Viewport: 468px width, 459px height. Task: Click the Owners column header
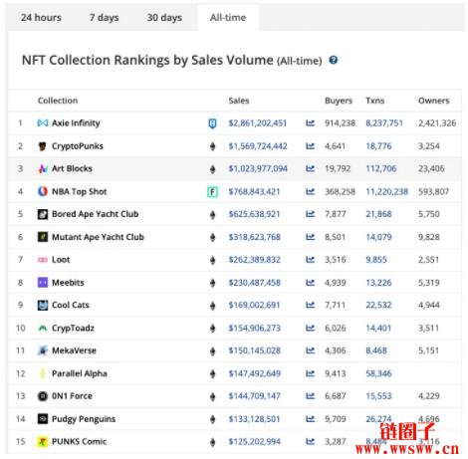tap(433, 101)
